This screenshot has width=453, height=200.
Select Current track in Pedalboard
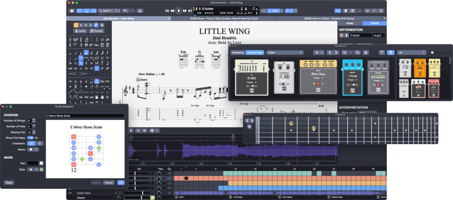tap(255, 53)
